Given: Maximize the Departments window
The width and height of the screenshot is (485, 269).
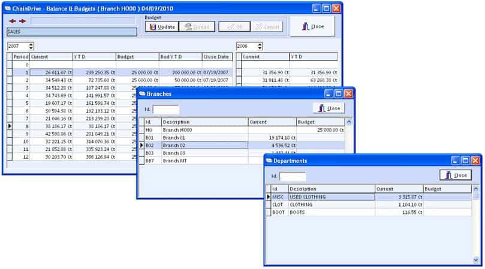Looking at the screenshot, I should pyautogui.click(x=465, y=161).
